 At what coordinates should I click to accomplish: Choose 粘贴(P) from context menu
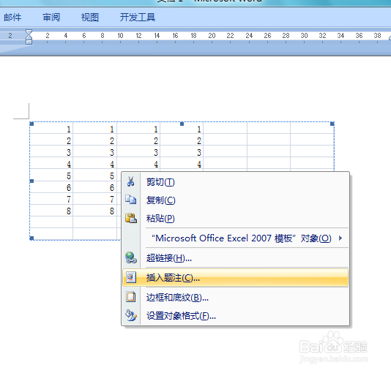click(x=235, y=219)
